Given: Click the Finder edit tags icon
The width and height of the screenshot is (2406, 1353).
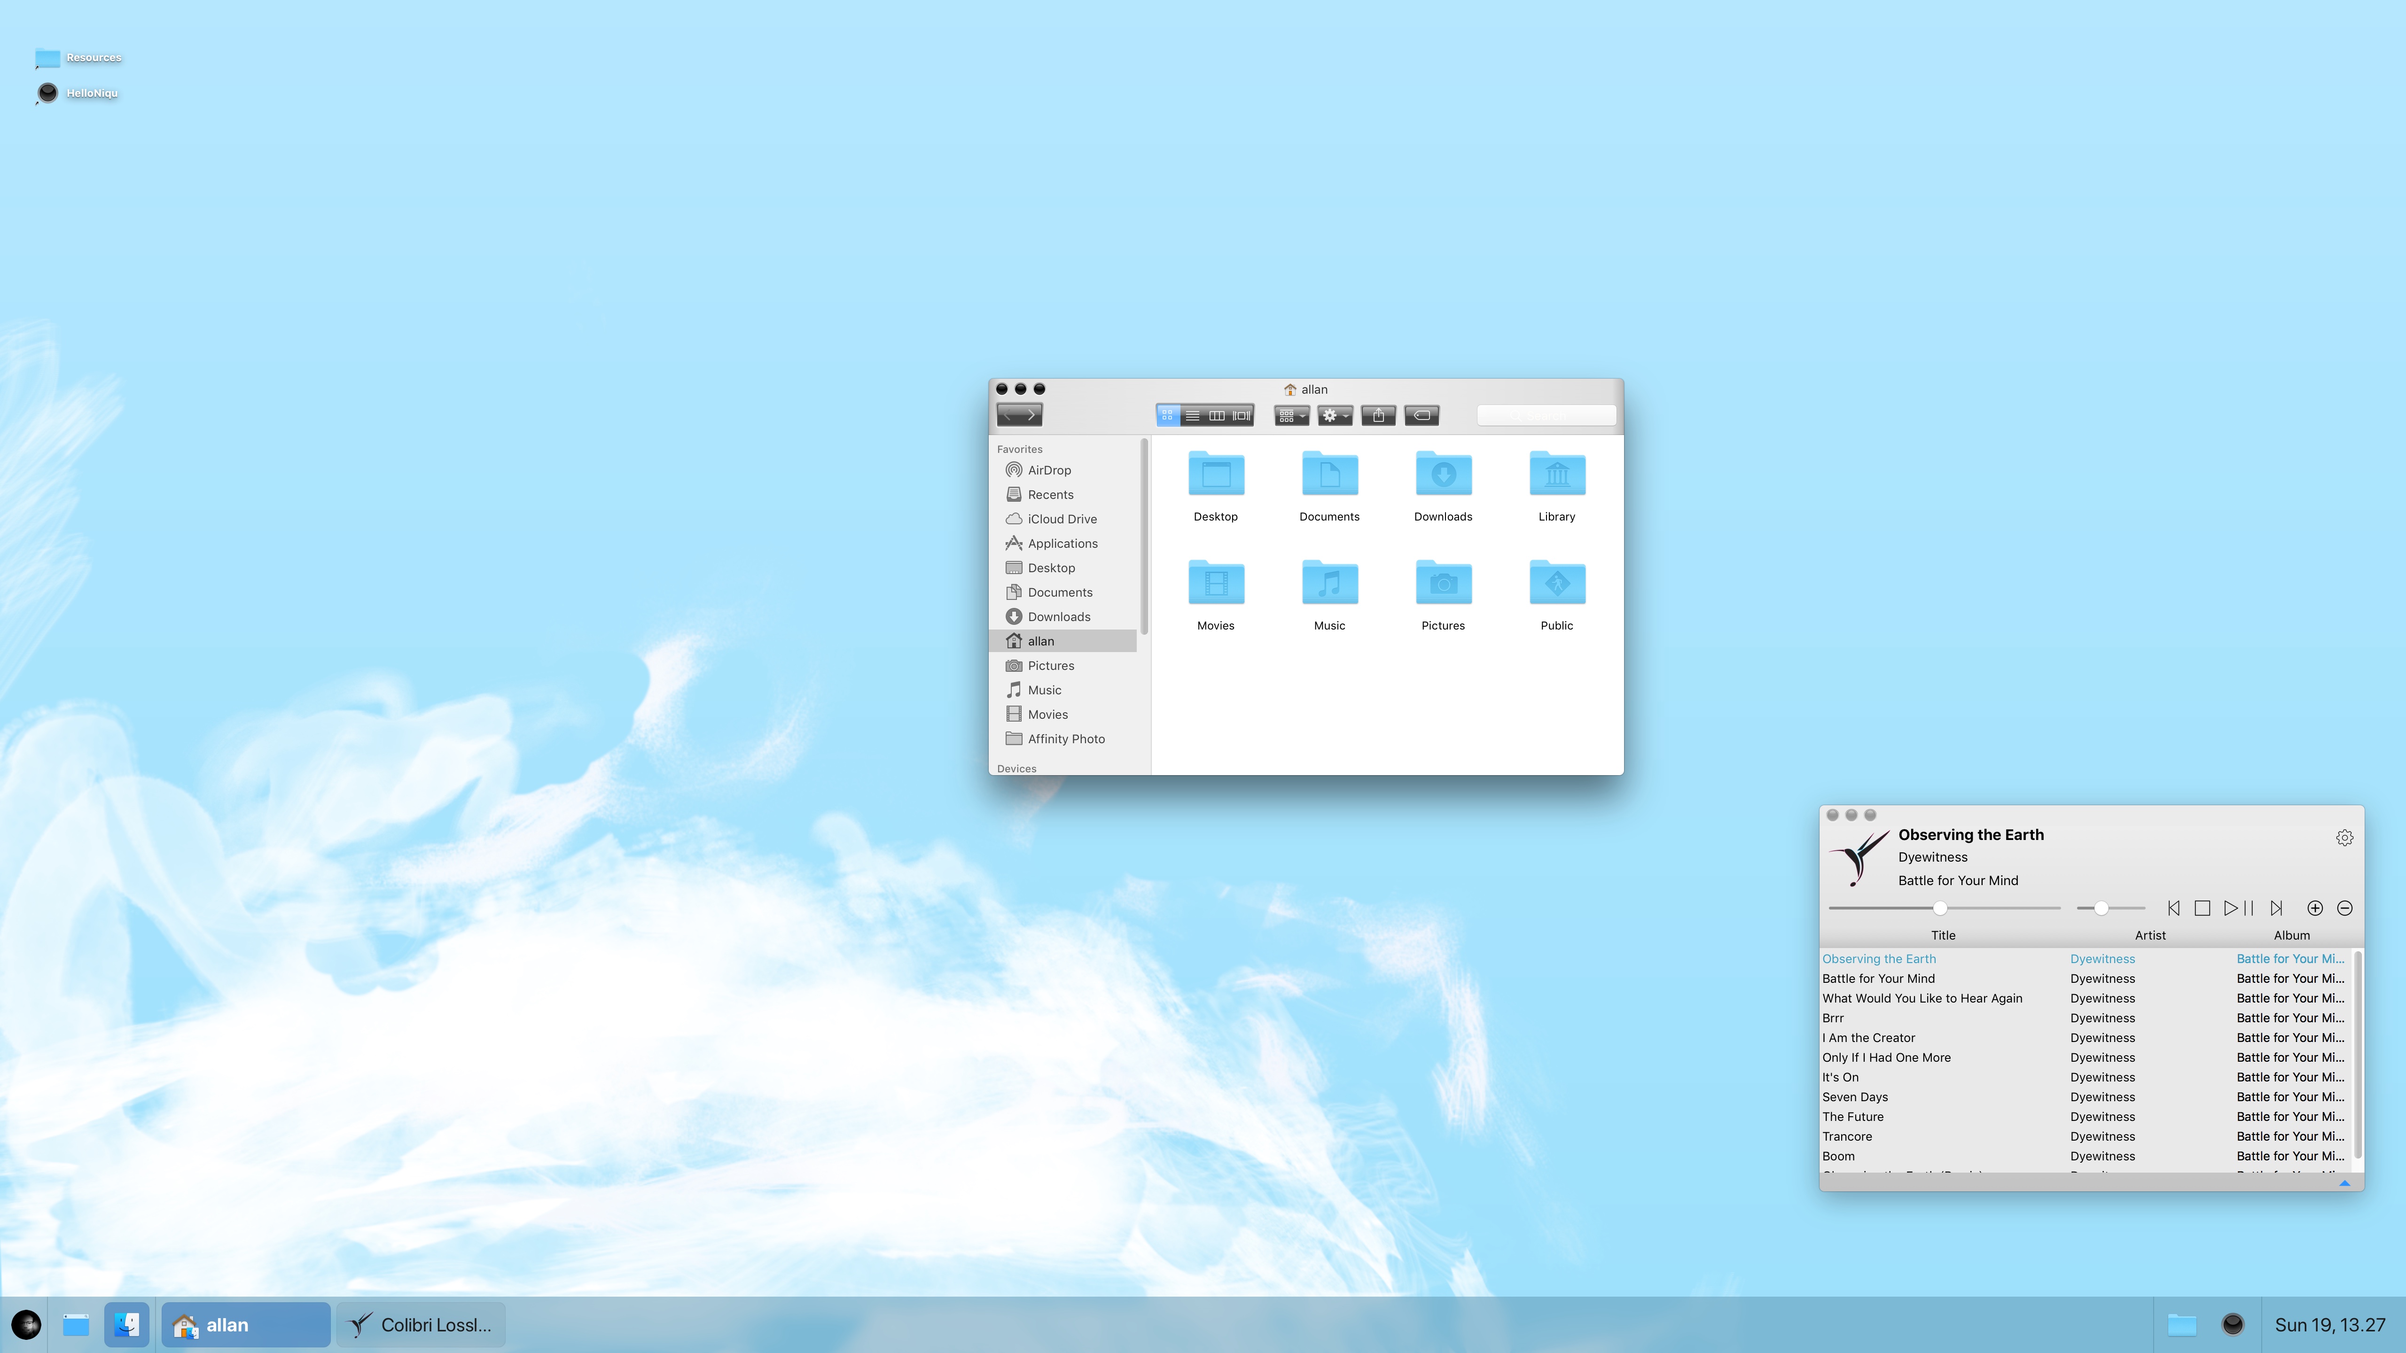Looking at the screenshot, I should [1422, 415].
